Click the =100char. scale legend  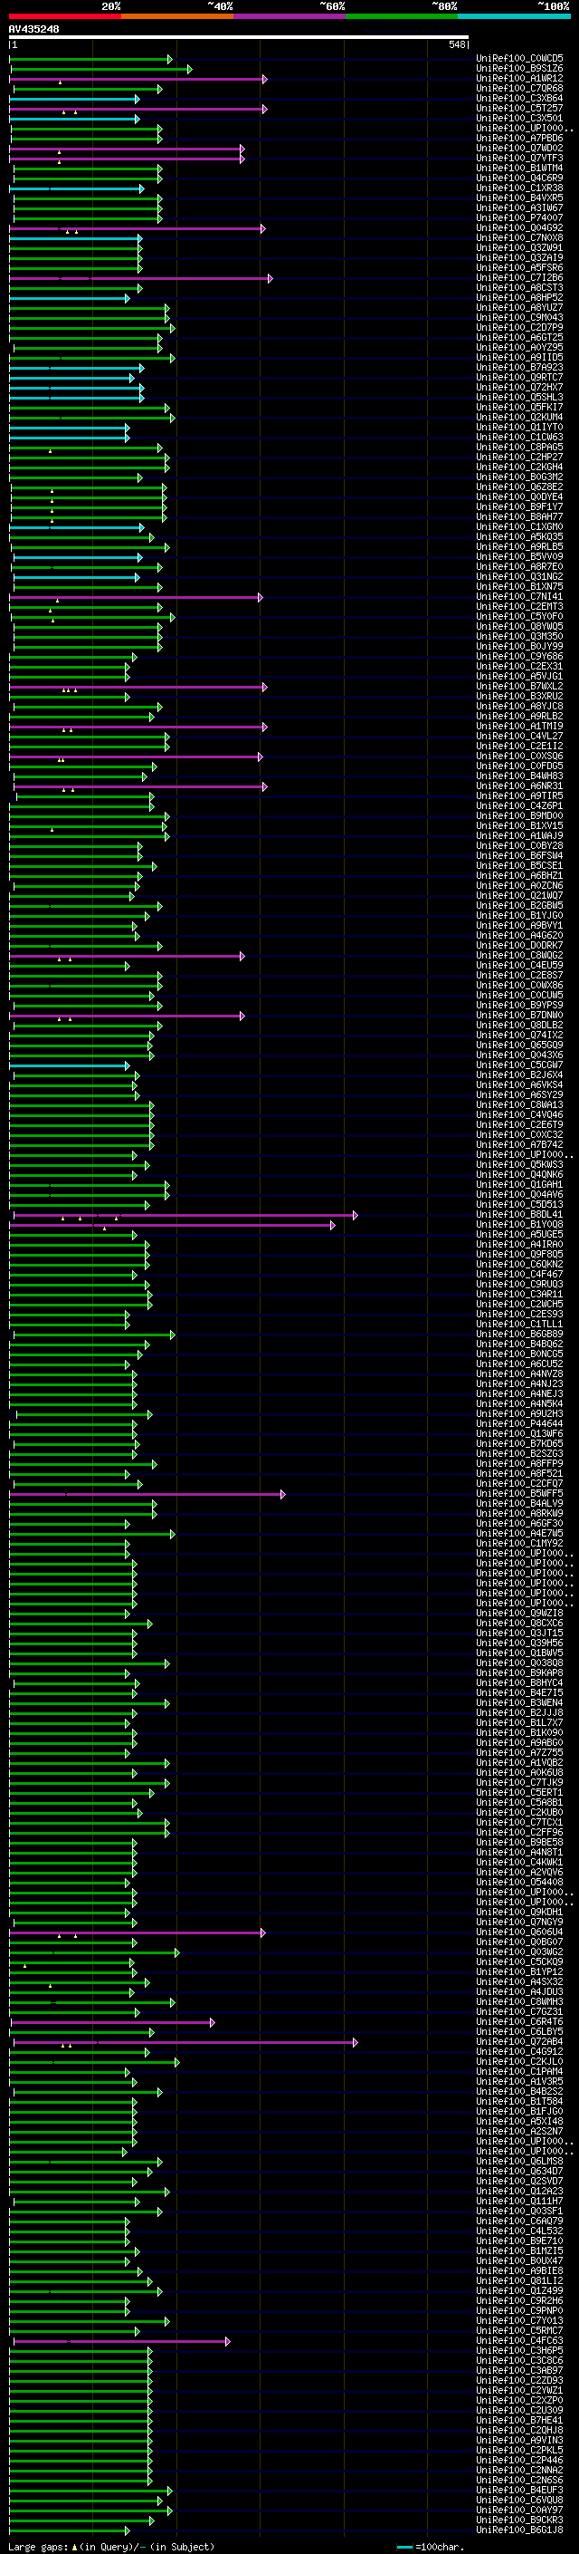[x=430, y=2546]
